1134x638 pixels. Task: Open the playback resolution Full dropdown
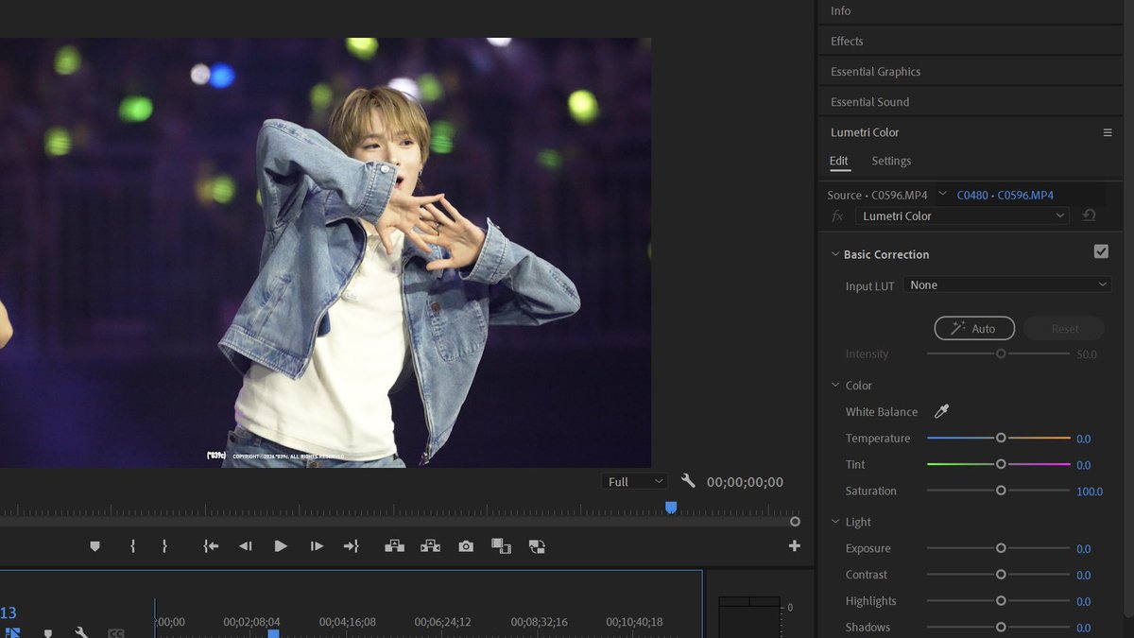634,481
